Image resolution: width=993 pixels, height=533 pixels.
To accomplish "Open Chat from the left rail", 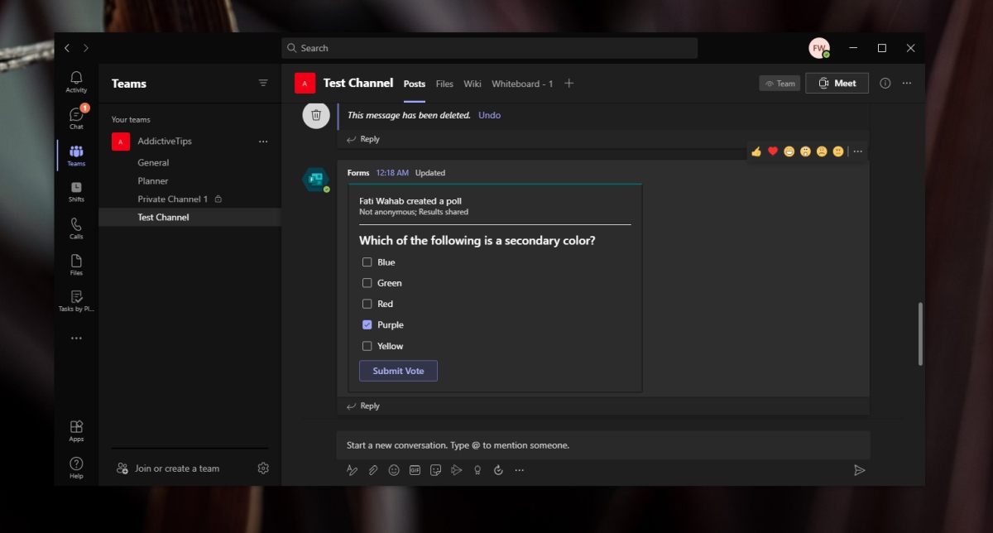I will 76,118.
